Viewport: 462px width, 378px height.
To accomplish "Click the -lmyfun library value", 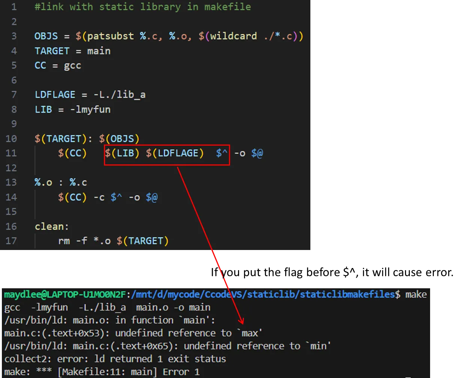I will [90, 110].
